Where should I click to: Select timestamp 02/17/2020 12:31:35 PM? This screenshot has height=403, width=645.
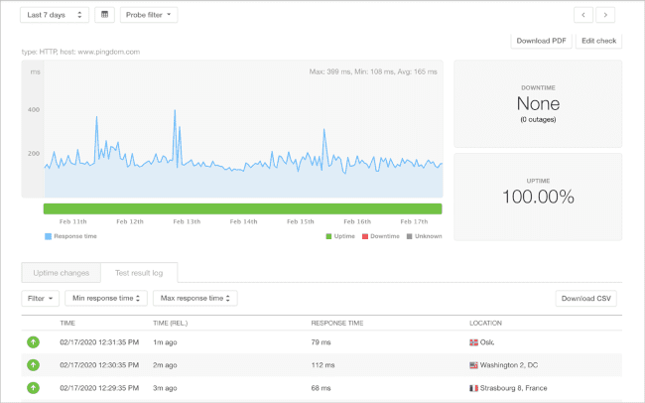point(99,342)
